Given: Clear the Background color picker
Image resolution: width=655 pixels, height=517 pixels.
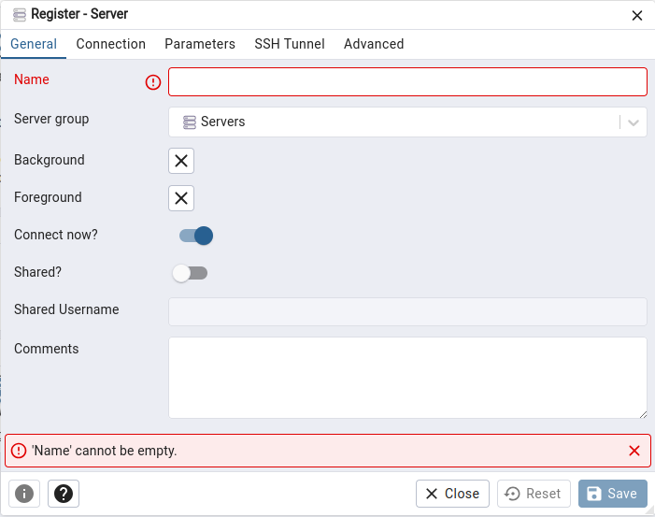Looking at the screenshot, I should coord(181,161).
